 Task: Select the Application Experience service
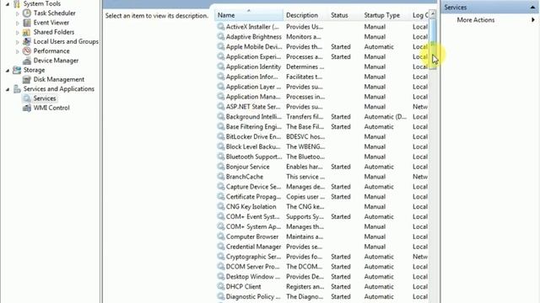coord(322,56)
